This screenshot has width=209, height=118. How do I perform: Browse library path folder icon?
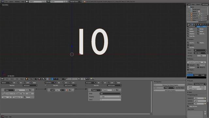(205, 104)
